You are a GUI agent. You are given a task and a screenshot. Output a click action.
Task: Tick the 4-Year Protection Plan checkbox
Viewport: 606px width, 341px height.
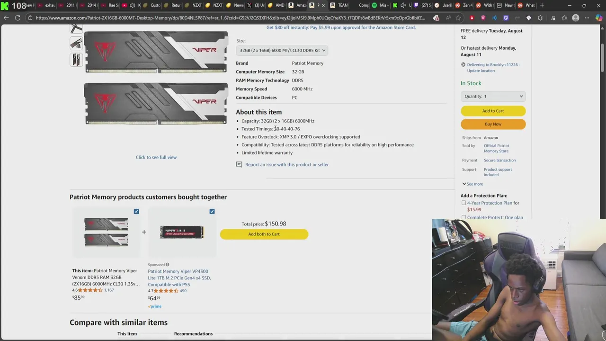click(464, 203)
